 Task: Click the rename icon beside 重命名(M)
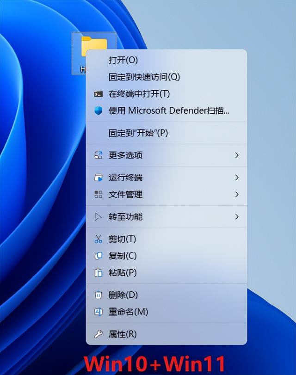[x=99, y=312]
